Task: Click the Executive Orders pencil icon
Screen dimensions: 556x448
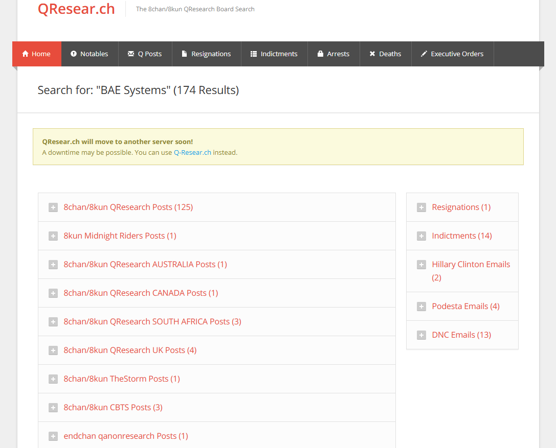Action: (424, 54)
